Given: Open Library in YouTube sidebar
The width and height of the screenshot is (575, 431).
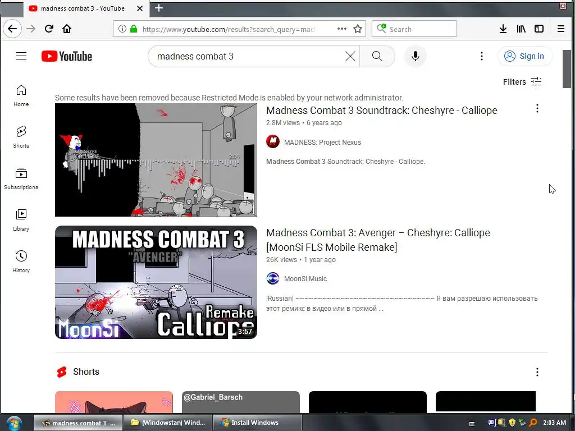Looking at the screenshot, I should (21, 220).
